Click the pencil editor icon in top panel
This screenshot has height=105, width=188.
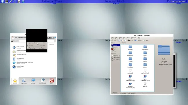(x=11, y=1)
